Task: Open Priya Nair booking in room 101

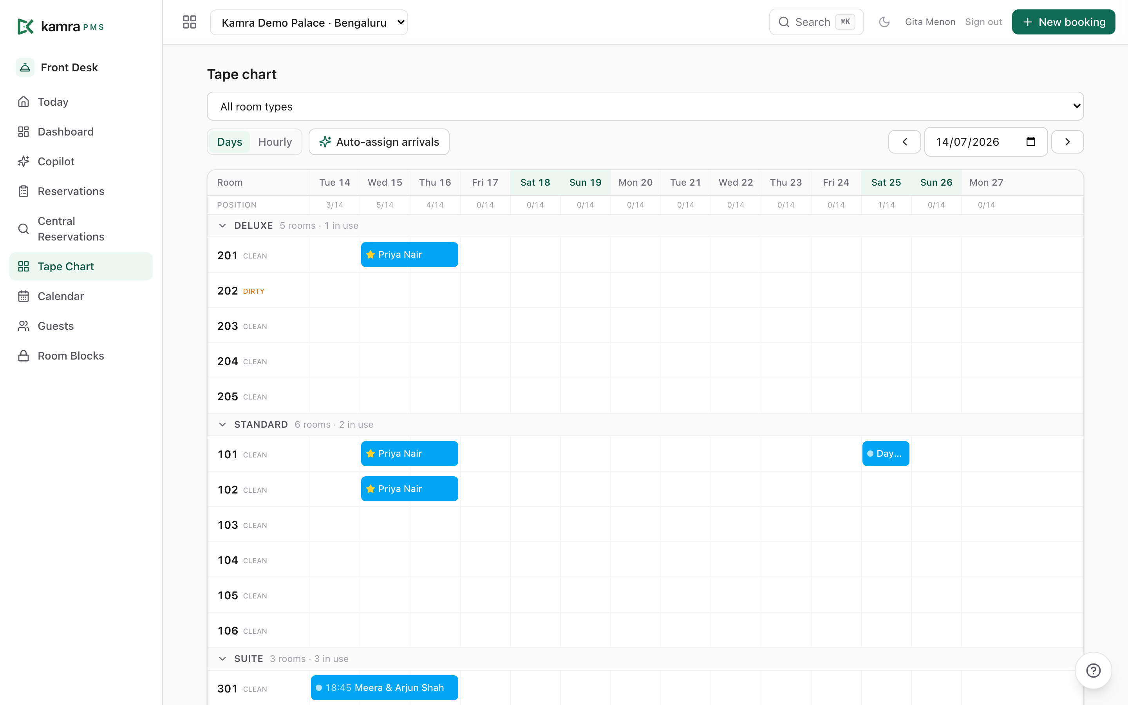Action: (x=409, y=454)
